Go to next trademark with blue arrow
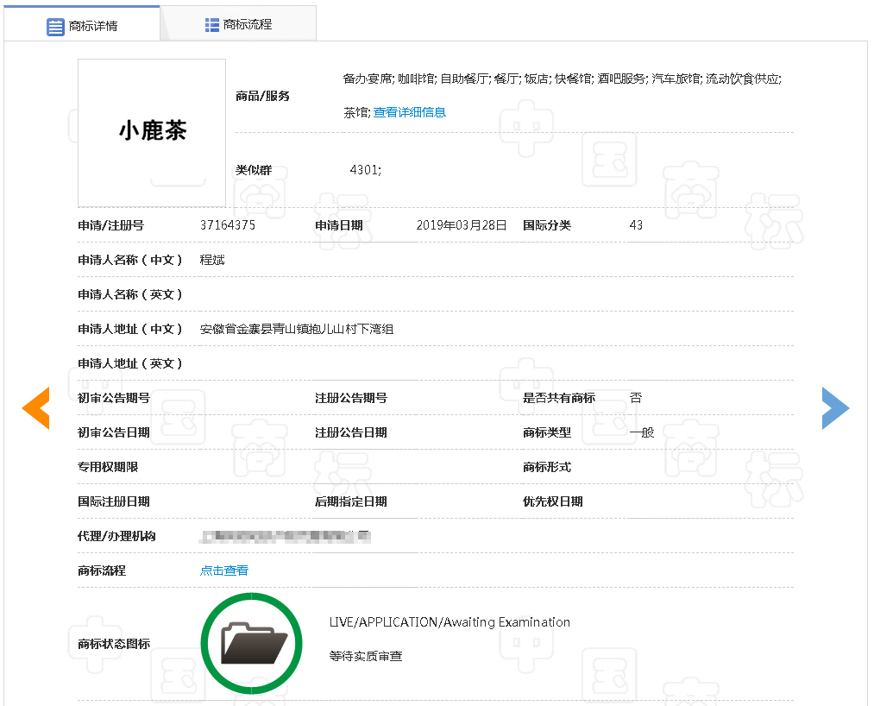874x706 pixels. (835, 408)
